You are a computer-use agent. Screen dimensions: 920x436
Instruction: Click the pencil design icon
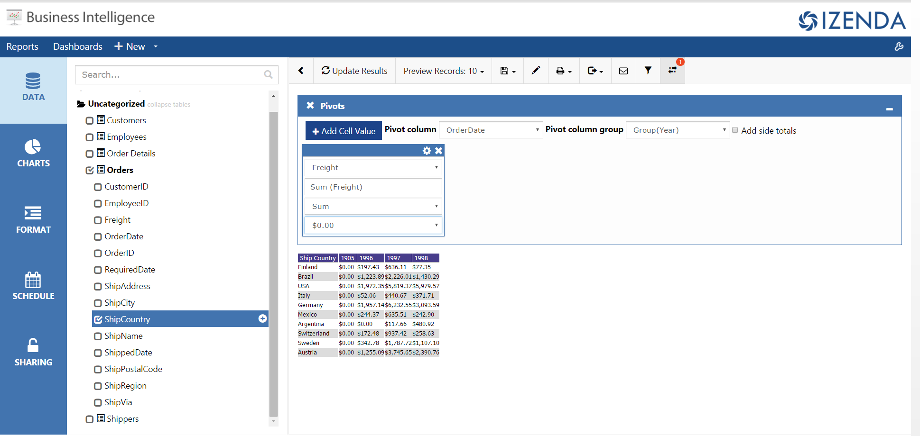click(536, 71)
